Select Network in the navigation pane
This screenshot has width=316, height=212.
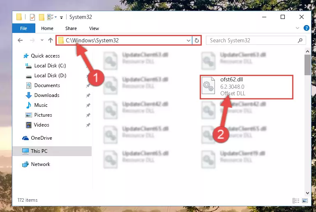pyautogui.click(x=41, y=164)
